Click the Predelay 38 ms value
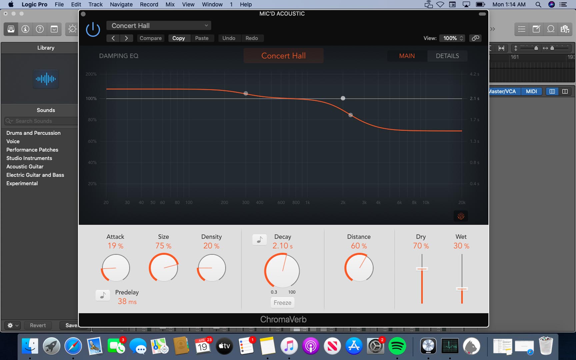The height and width of the screenshot is (360, 576). coord(127,301)
